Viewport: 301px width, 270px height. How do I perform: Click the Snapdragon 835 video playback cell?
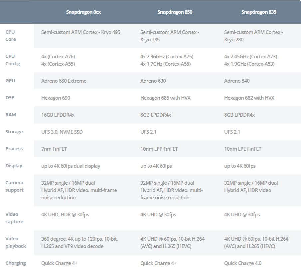pos(256,242)
